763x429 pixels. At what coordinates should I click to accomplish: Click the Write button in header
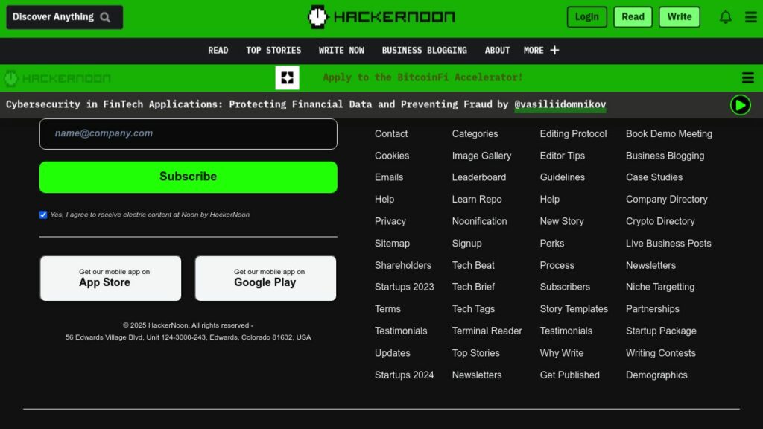pyautogui.click(x=680, y=17)
